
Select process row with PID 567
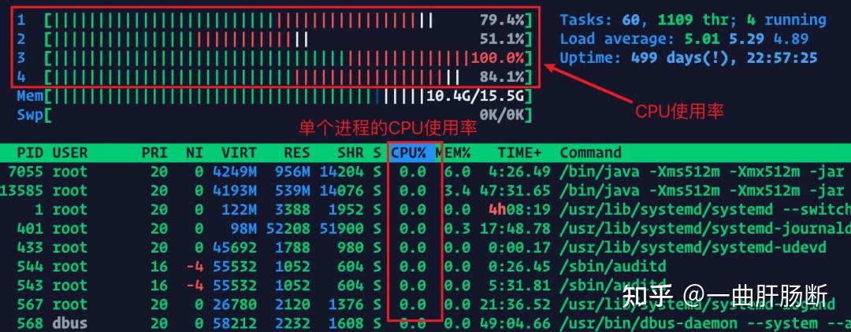(425, 304)
